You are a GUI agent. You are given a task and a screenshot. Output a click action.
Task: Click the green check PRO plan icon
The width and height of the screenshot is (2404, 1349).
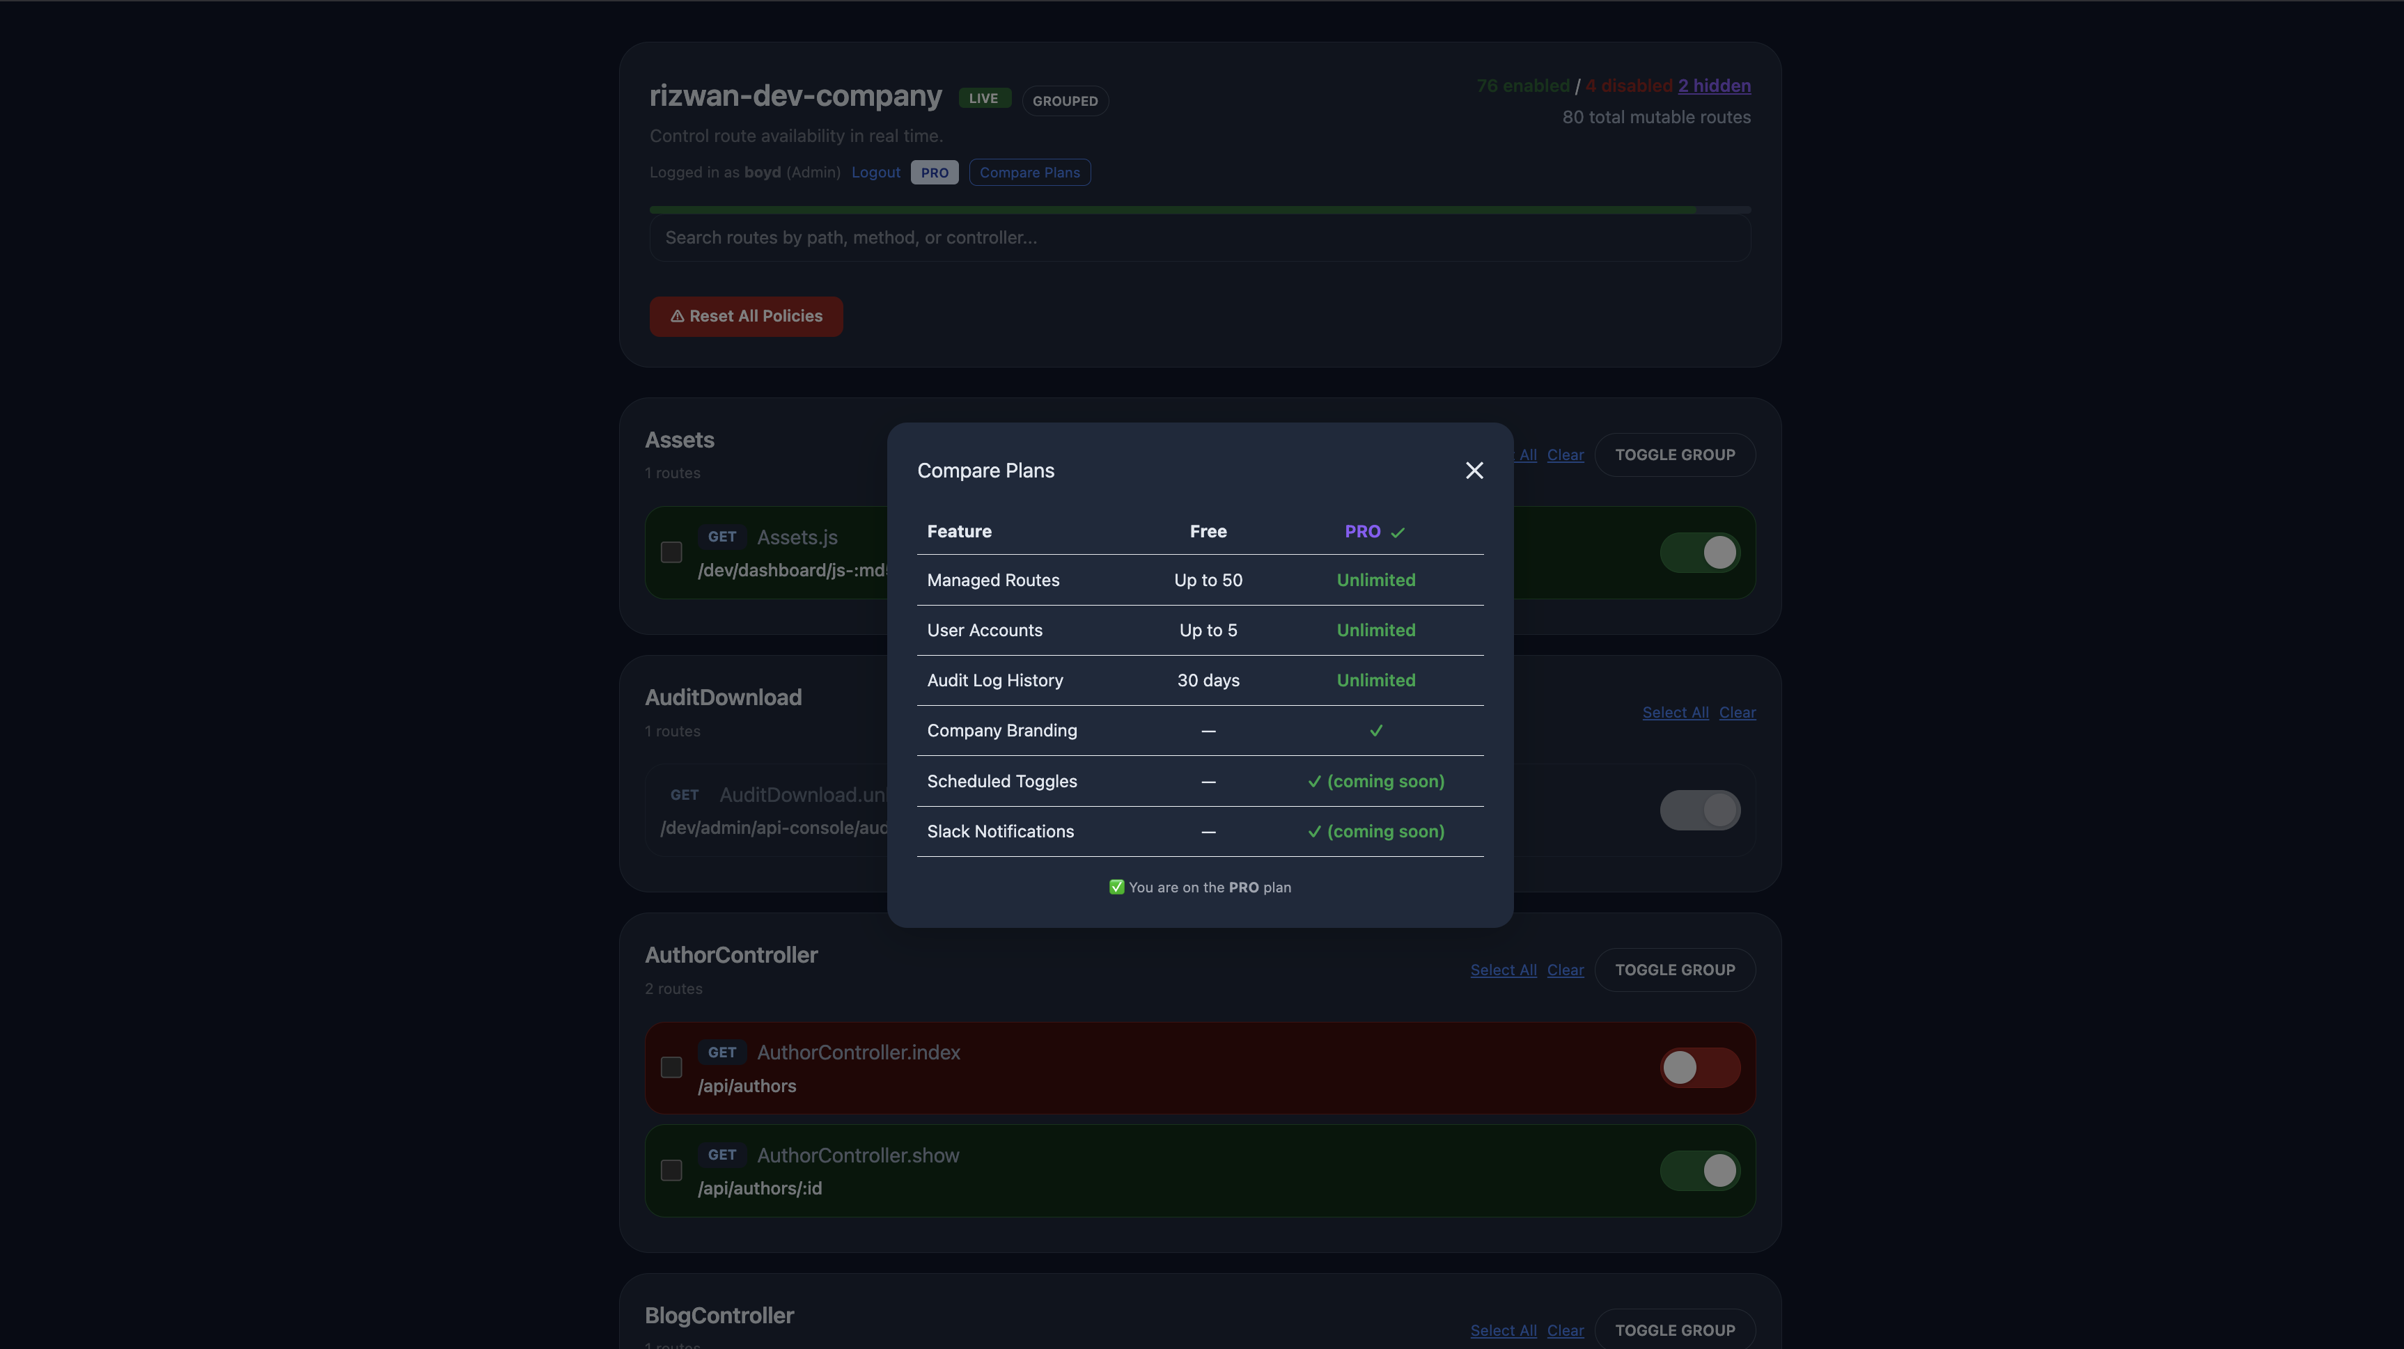(x=1116, y=887)
